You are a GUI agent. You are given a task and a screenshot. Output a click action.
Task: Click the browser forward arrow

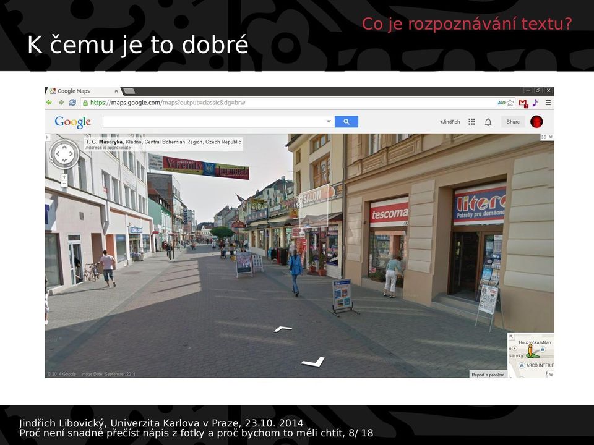tap(61, 103)
